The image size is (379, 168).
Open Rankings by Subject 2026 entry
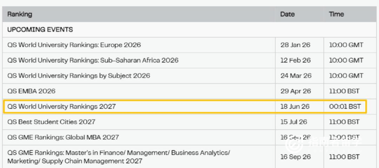coord(79,76)
